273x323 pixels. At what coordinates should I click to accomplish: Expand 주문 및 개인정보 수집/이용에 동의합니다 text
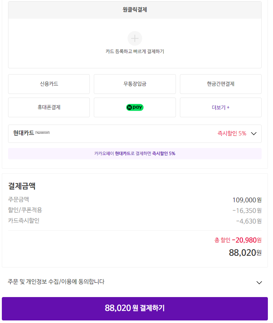pos(56,282)
